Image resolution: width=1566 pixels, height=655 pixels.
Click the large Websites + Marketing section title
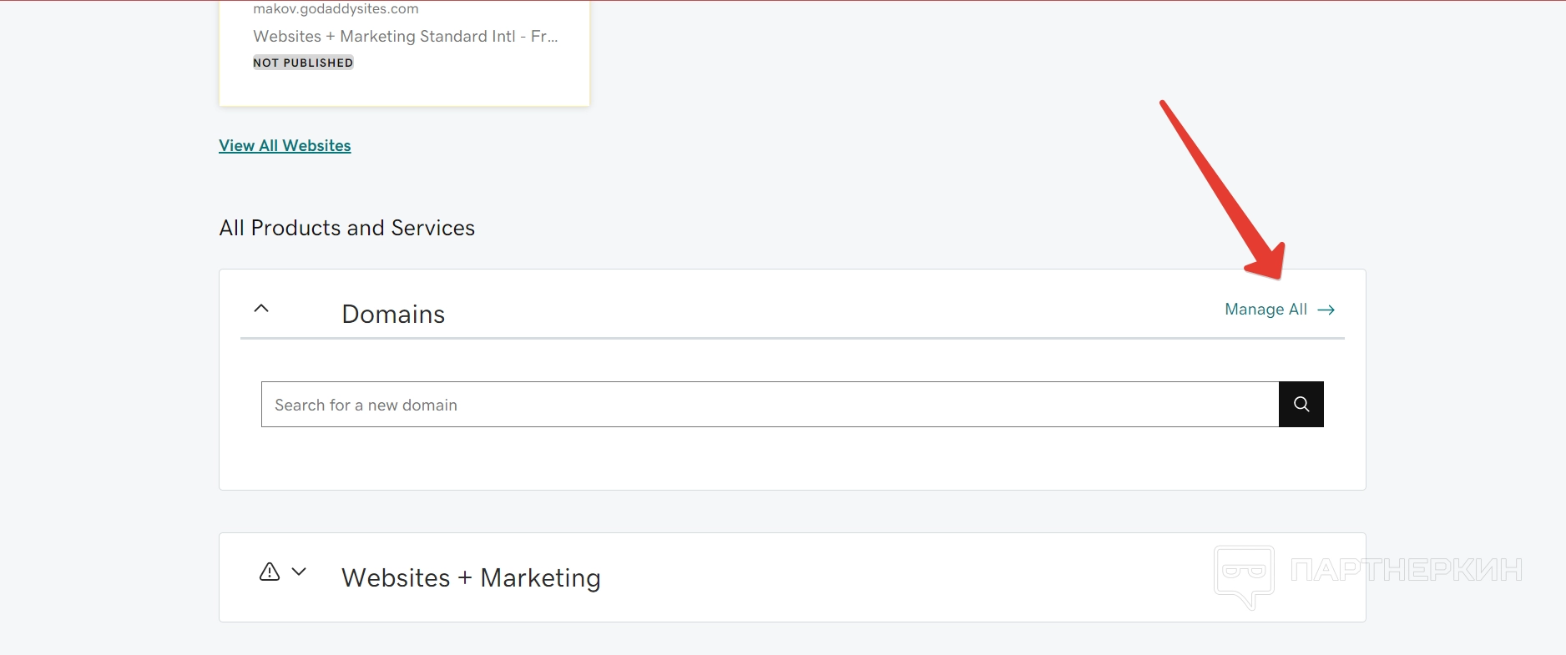tap(471, 578)
